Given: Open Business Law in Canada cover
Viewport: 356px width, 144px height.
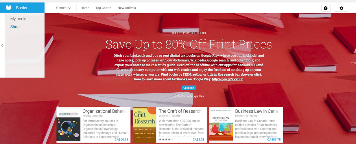Looking at the screenshot, I should (221, 125).
